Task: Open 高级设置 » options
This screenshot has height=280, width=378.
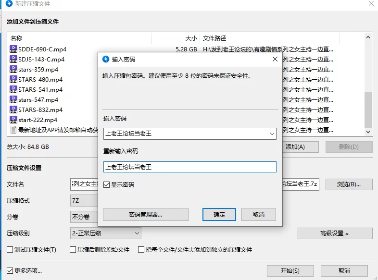Action: click(x=334, y=233)
